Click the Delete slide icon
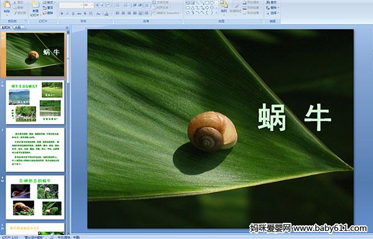Image resolution: width=373 pixels, height=239 pixels. [45, 13]
